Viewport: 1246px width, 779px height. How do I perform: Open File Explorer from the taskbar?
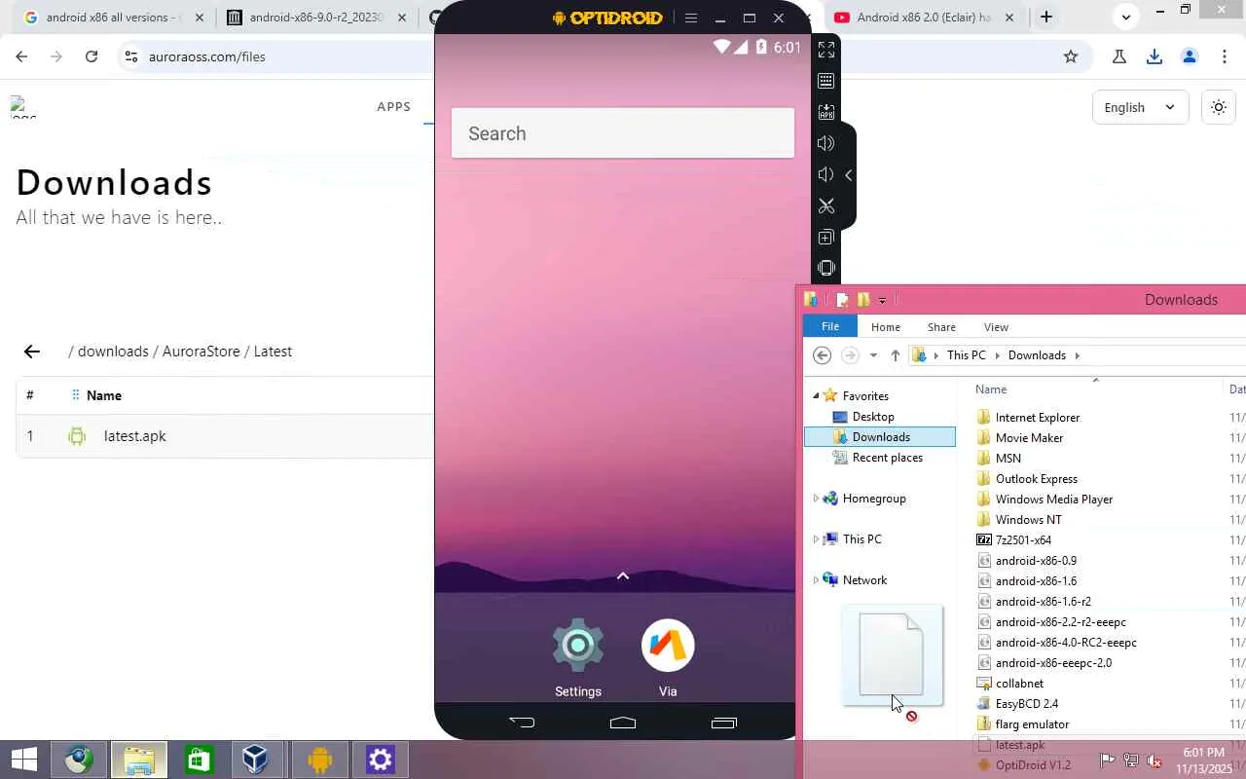click(x=139, y=760)
